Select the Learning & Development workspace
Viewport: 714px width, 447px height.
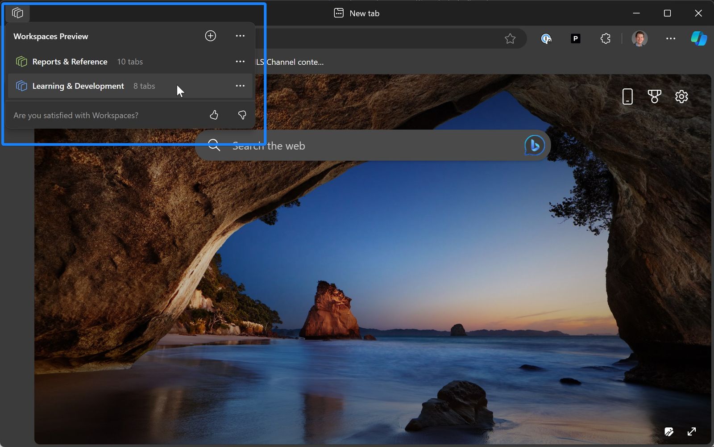[78, 86]
